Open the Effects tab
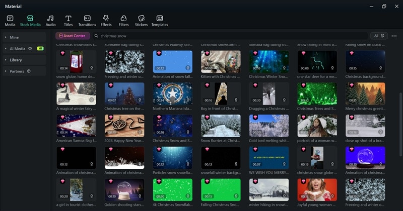Image resolution: width=403 pixels, height=211 pixels. tap(106, 21)
